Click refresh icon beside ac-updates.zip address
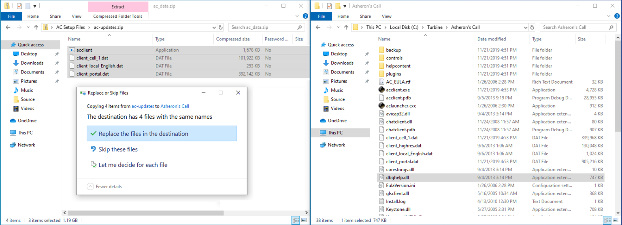This screenshot has height=225, width=622. tap(221, 27)
